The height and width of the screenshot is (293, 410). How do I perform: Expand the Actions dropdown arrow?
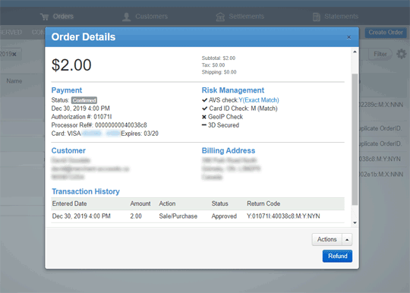click(347, 239)
